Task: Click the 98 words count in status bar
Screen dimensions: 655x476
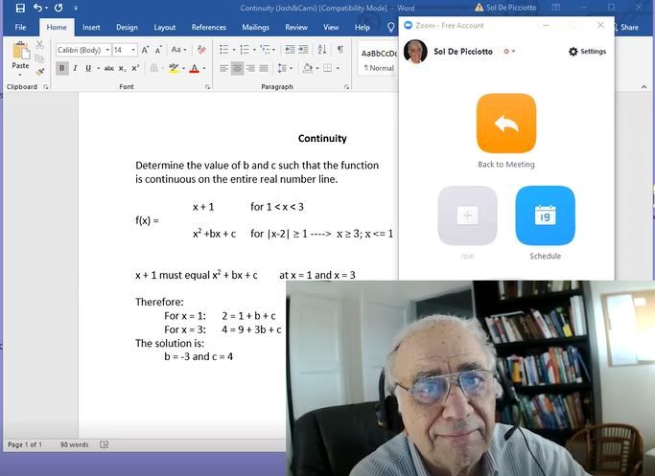Action: 74,444
